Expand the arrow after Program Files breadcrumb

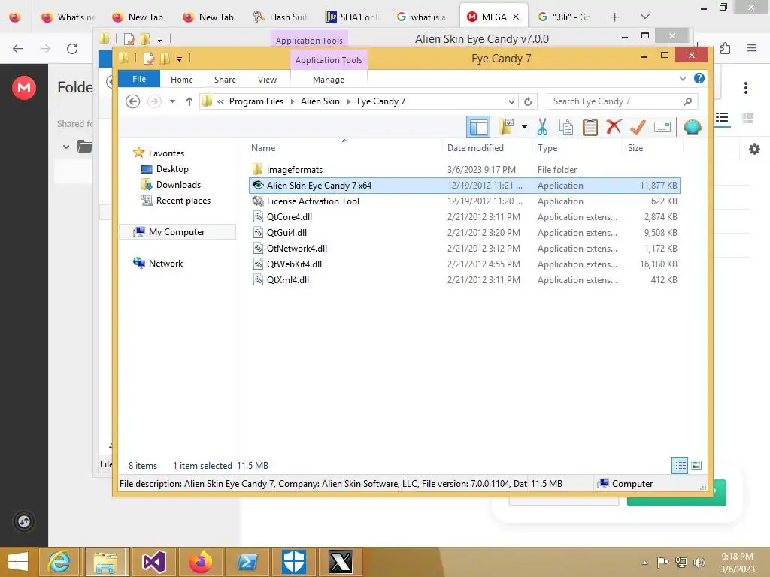click(x=293, y=101)
